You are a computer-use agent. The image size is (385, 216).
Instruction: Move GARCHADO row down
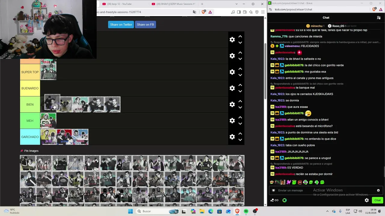tap(240, 140)
